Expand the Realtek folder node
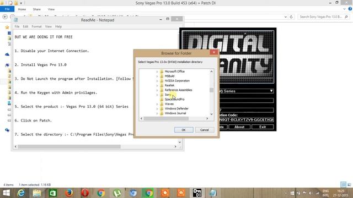Screen dimensions: 353x198 157,85
